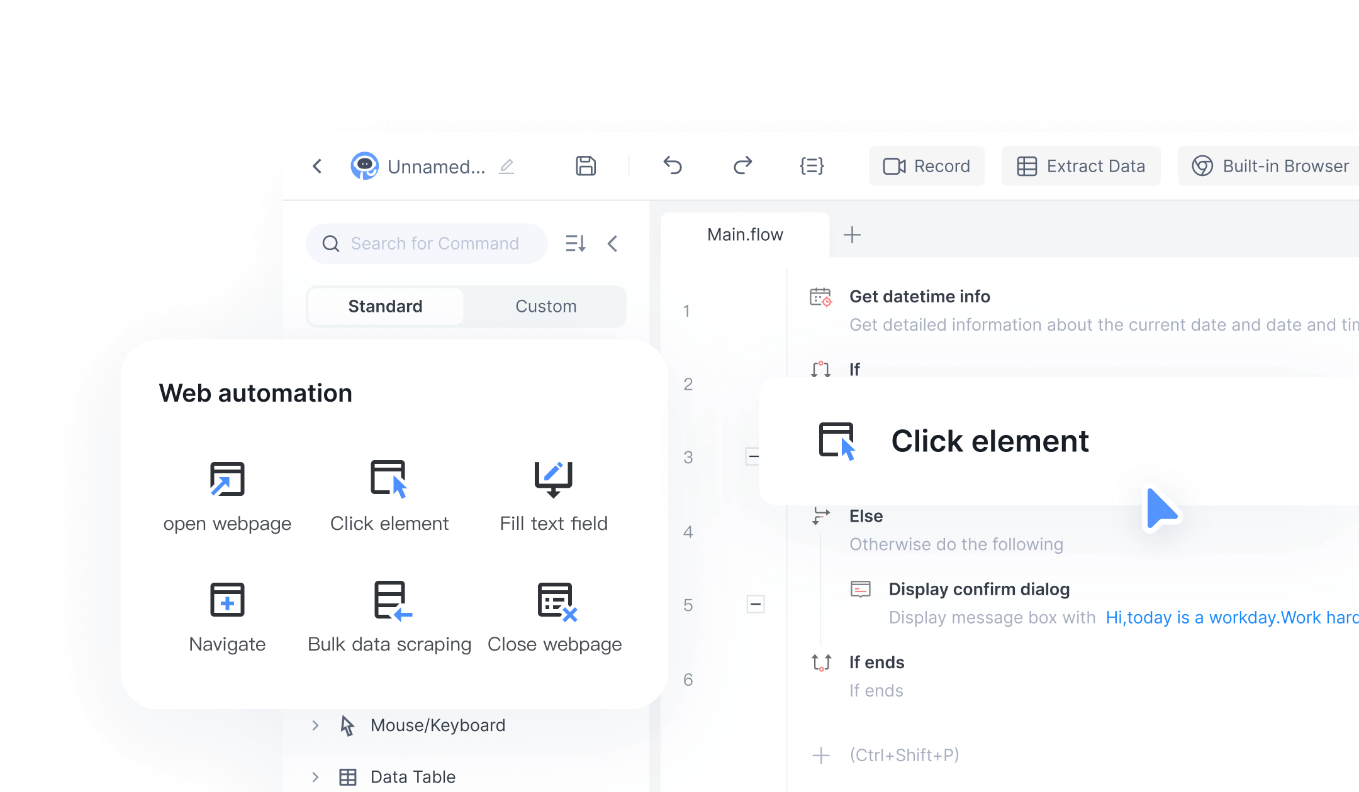This screenshot has height=792, width=1359.
Task: Add a new flow tab
Action: tap(852, 234)
